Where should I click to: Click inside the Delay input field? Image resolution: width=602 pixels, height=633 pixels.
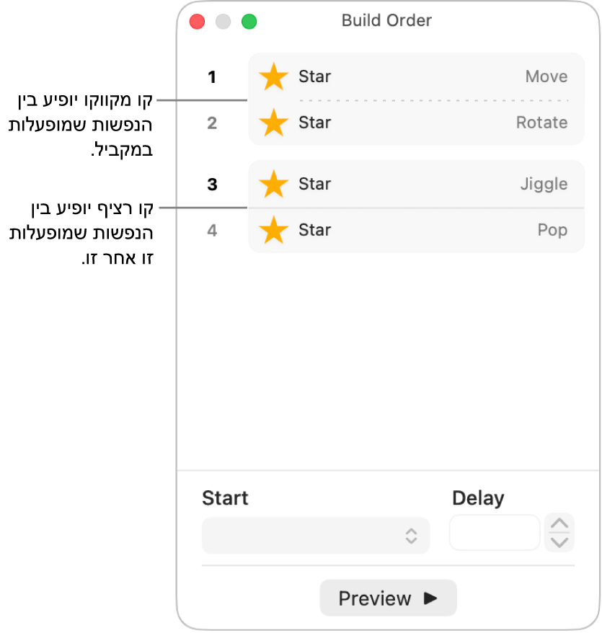point(494,532)
